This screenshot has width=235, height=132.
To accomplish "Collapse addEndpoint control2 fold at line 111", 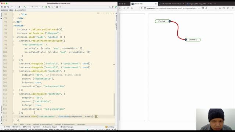I will pyautogui.click(x=13, y=94).
